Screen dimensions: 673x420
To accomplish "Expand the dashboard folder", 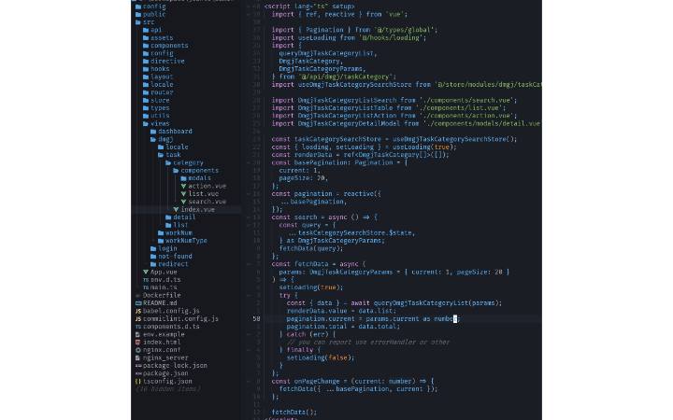I will (153, 132).
